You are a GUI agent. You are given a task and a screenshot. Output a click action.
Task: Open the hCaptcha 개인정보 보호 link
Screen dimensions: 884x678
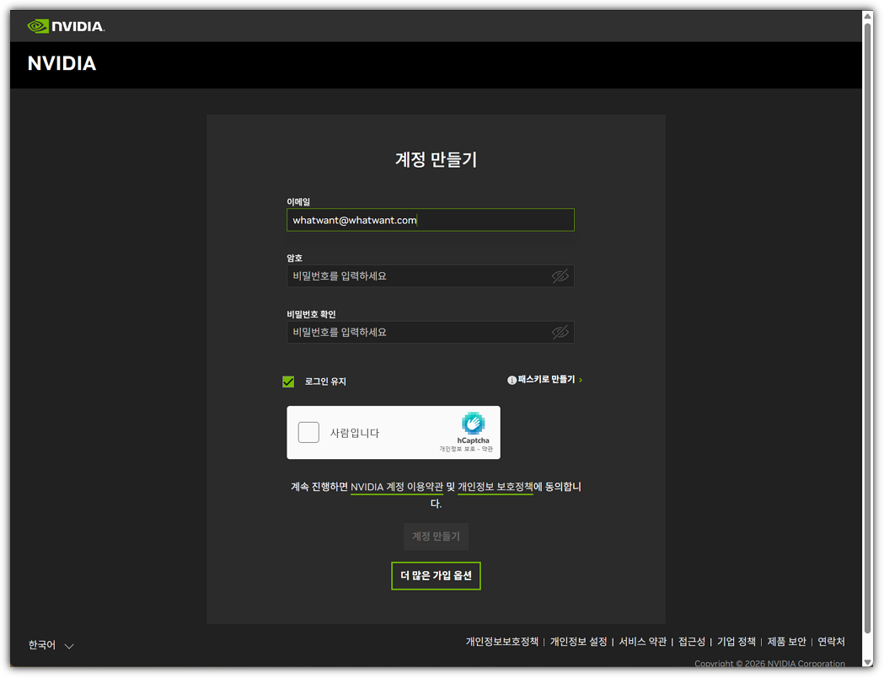[458, 449]
